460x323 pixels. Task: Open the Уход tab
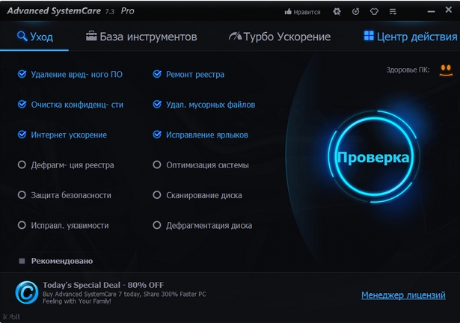coord(34,37)
